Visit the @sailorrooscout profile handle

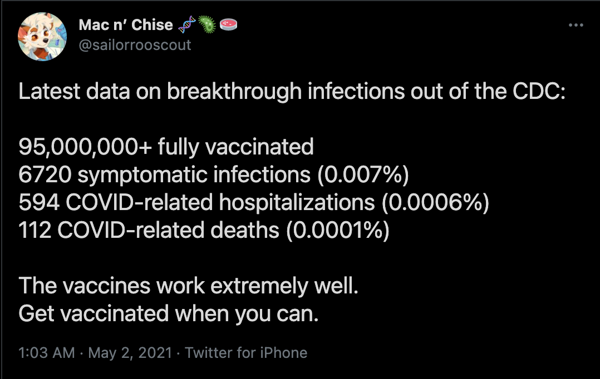[x=135, y=45]
